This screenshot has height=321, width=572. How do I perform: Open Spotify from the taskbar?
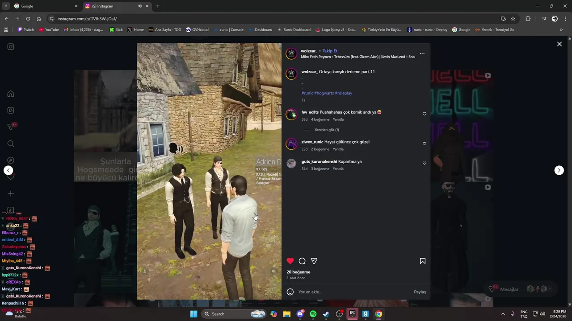click(x=313, y=314)
